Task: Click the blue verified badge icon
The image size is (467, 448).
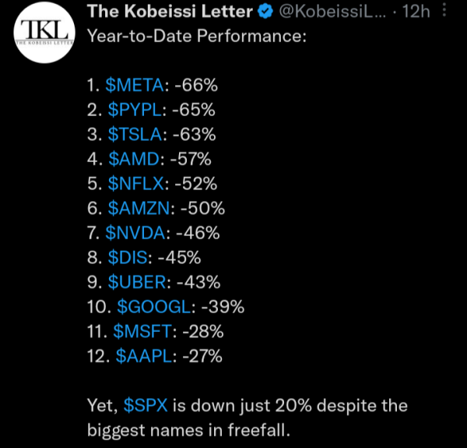Action: pyautogui.click(x=265, y=12)
